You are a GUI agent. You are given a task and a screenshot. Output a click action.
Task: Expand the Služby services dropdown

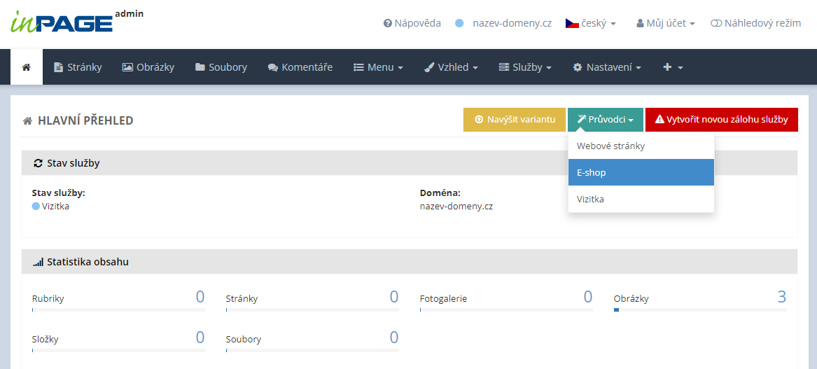pos(525,67)
